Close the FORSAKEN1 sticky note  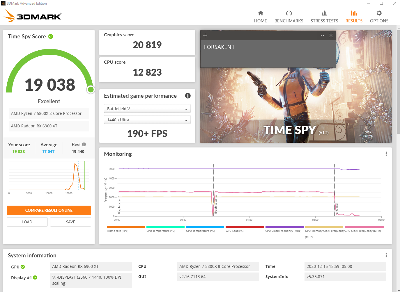(331, 35)
